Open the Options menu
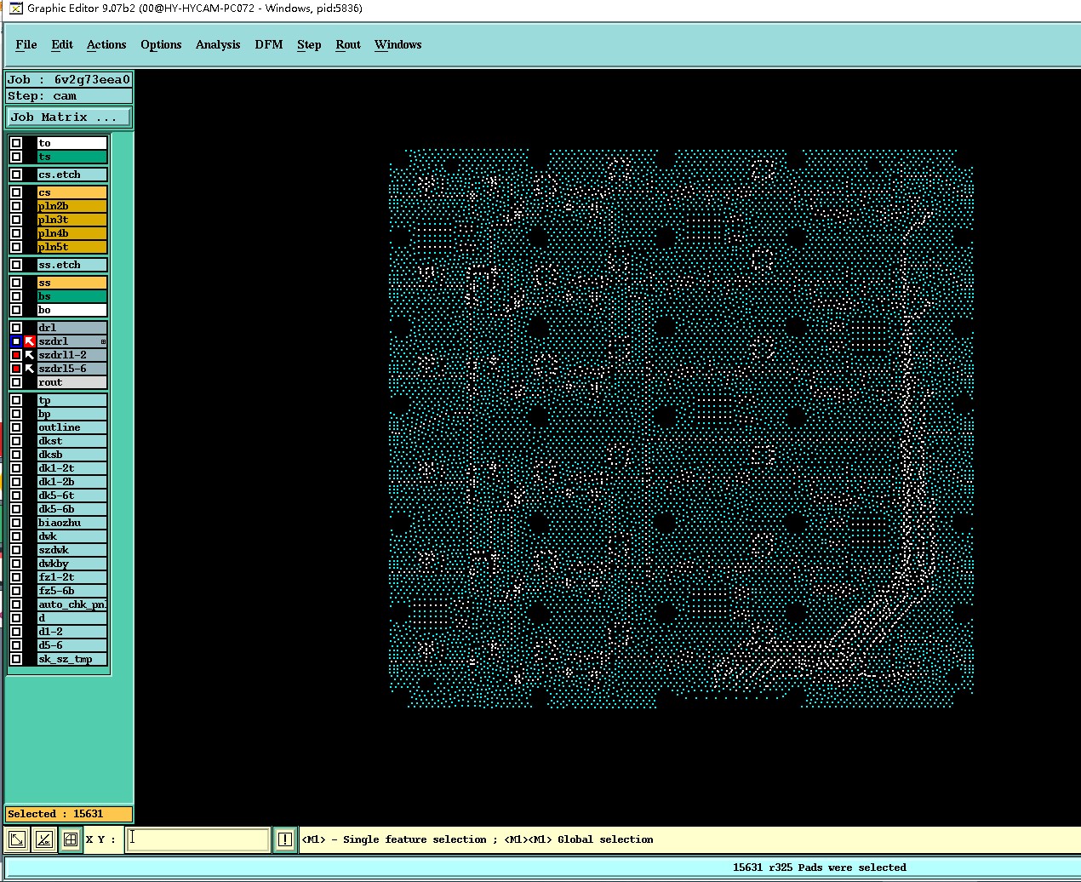The height and width of the screenshot is (882, 1081). tap(161, 44)
